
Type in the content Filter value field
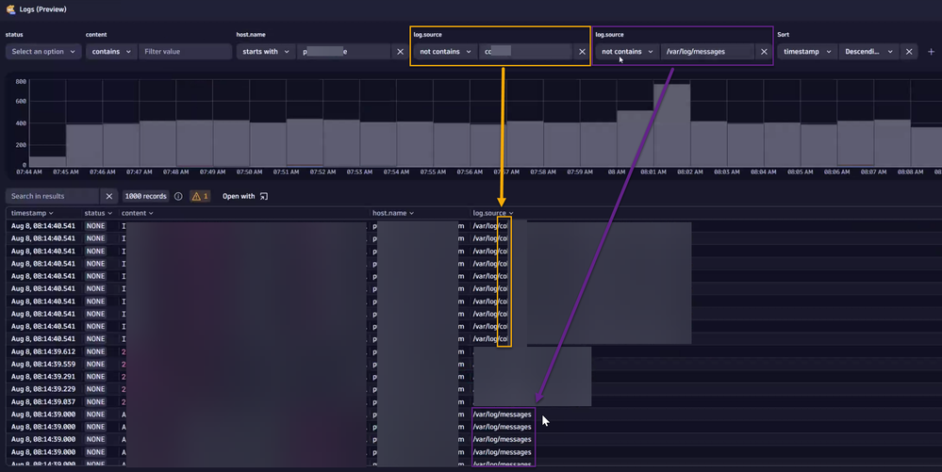pyautogui.click(x=183, y=52)
